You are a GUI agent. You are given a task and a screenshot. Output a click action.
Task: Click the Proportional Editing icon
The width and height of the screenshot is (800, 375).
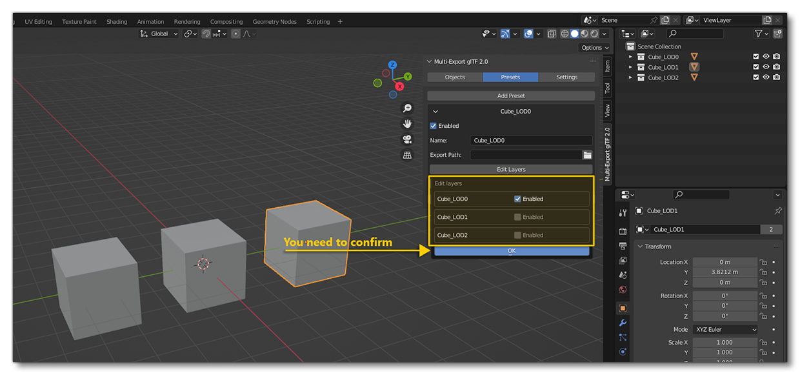(x=235, y=34)
